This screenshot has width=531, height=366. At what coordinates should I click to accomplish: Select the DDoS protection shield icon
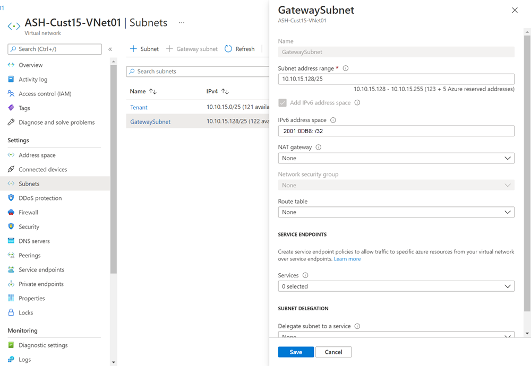pyautogui.click(x=11, y=198)
